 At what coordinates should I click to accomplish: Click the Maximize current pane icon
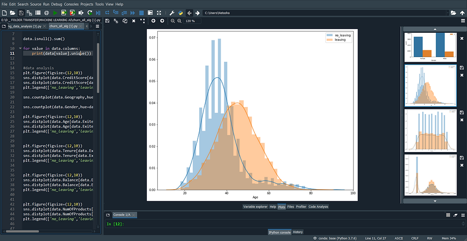(x=150, y=13)
